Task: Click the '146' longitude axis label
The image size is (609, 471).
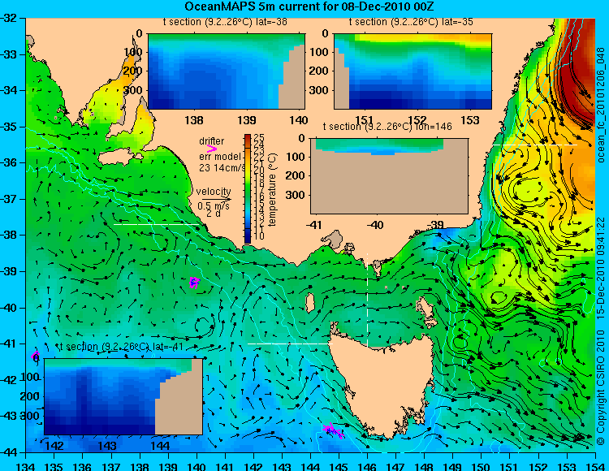Action: [367, 466]
